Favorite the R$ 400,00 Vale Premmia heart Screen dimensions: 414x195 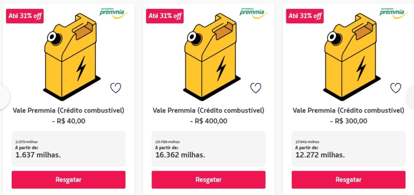256,88
